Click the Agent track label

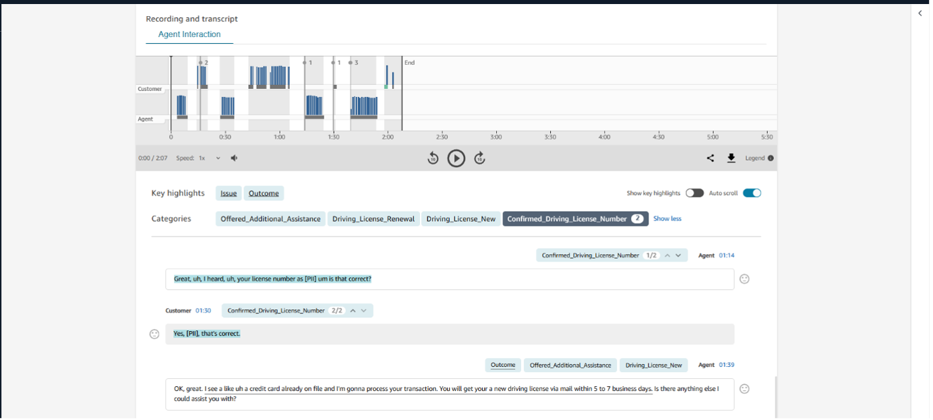tap(146, 119)
